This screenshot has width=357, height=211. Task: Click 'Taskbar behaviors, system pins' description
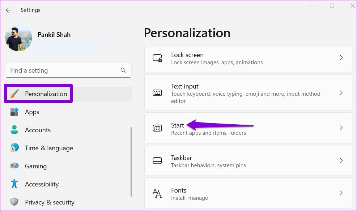pos(208,165)
